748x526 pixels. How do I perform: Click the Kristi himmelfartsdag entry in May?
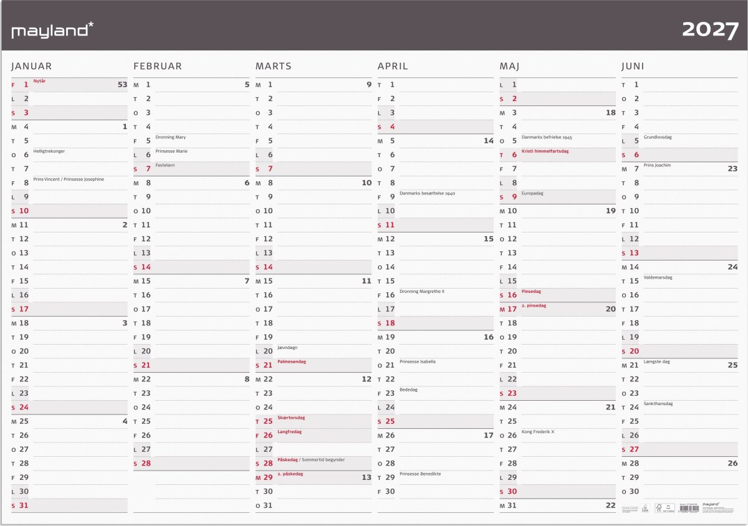[545, 151]
